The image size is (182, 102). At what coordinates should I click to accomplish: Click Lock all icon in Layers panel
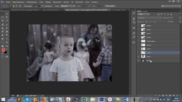click(155, 22)
